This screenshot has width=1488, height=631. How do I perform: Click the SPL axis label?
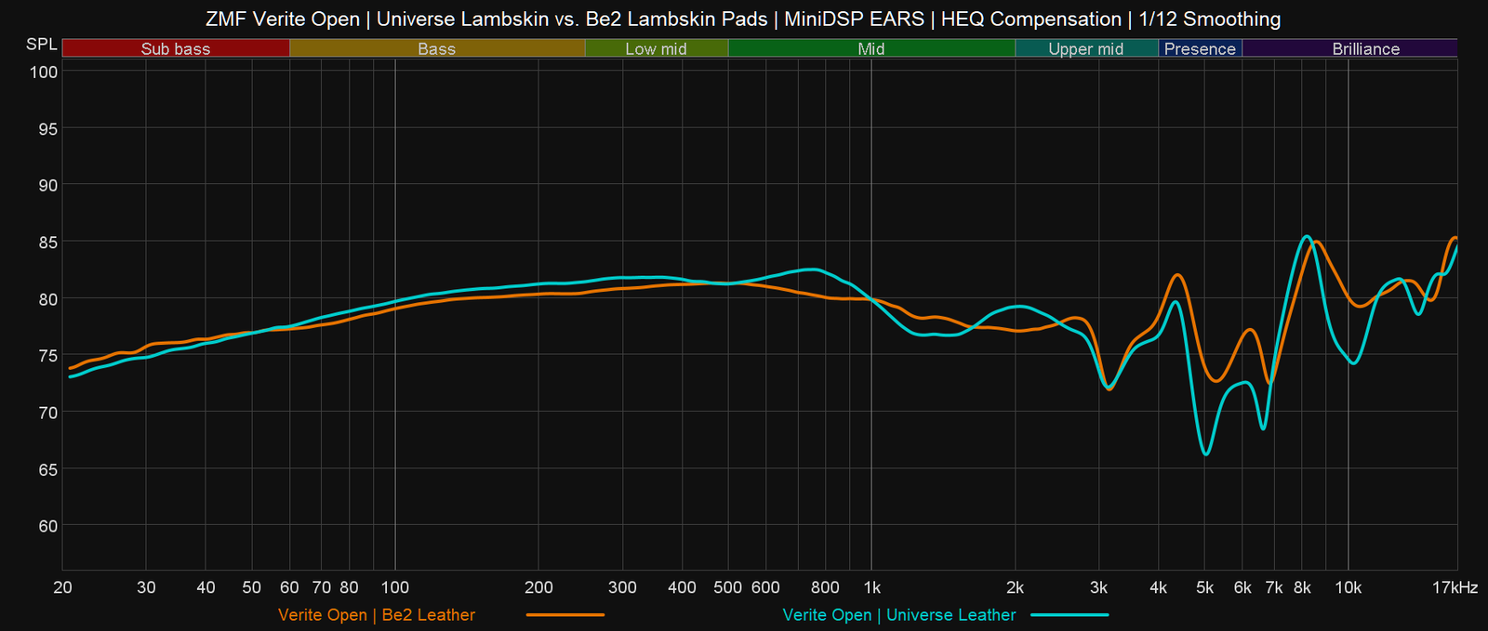[41, 46]
